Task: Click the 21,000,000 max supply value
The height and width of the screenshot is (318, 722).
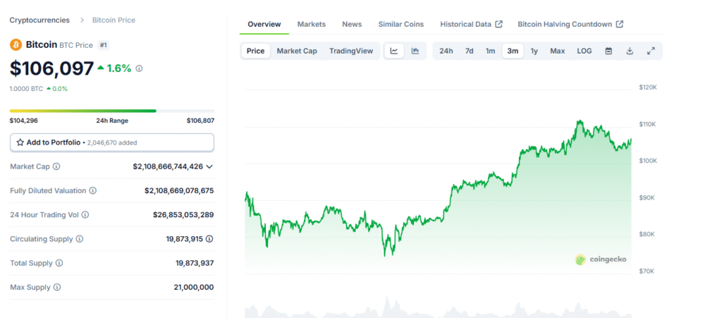Action: [194, 287]
